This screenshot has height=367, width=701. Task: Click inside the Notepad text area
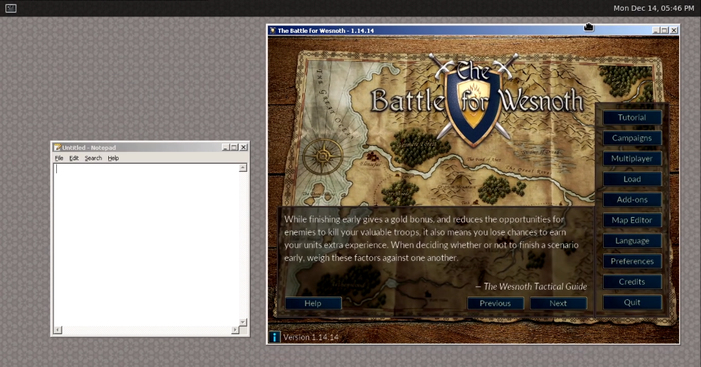pyautogui.click(x=146, y=244)
